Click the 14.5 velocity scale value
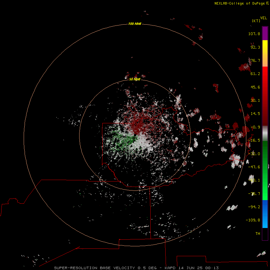The height and width of the screenshot is (270, 270). (255, 114)
